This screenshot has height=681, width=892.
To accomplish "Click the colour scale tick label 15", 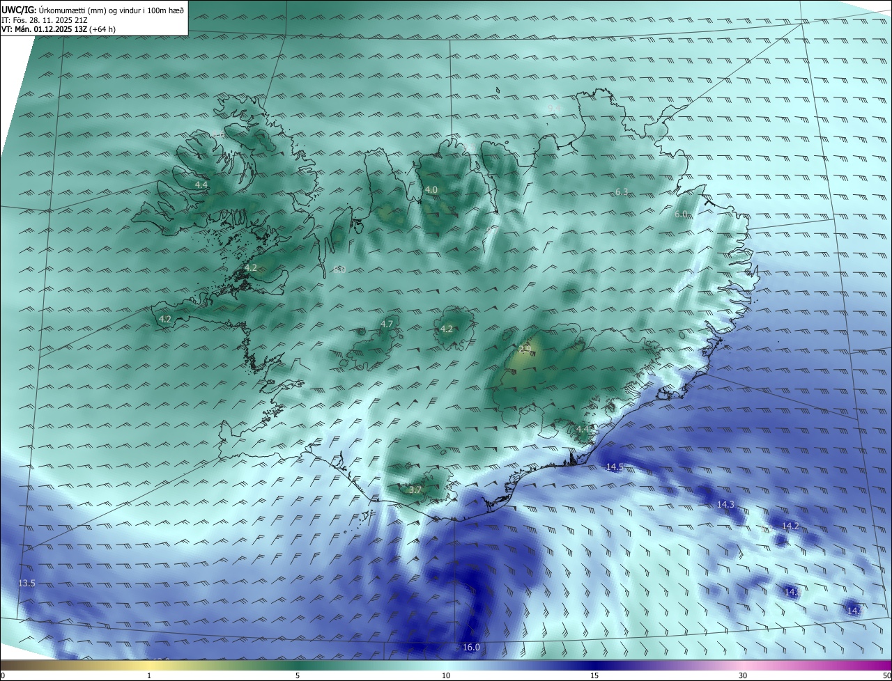I will coord(594,675).
